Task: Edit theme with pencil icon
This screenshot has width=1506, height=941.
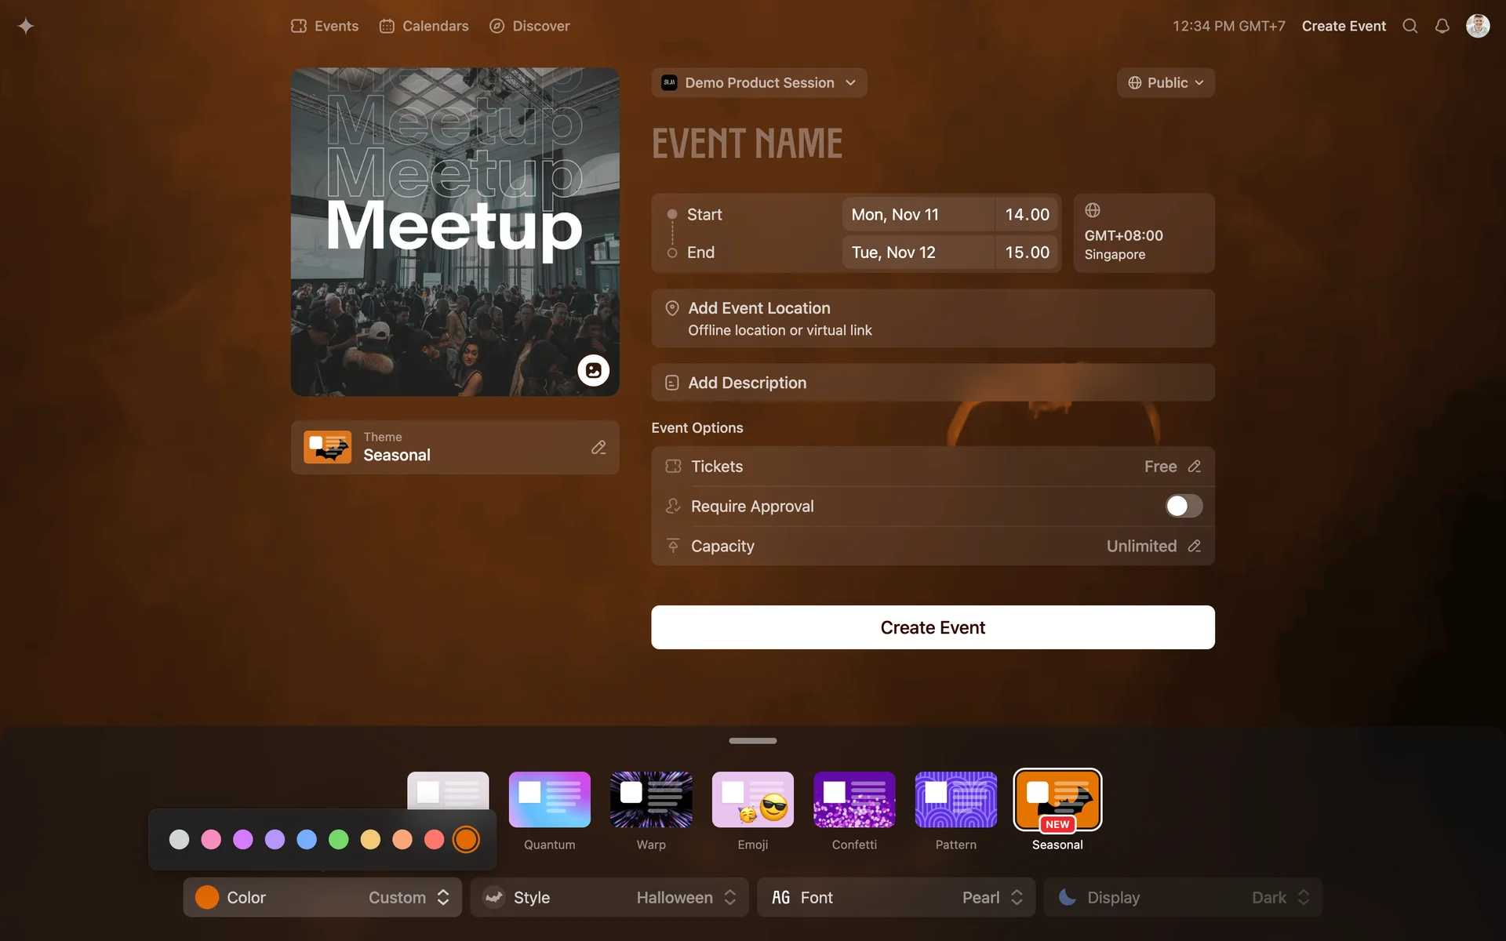Action: pos(598,447)
